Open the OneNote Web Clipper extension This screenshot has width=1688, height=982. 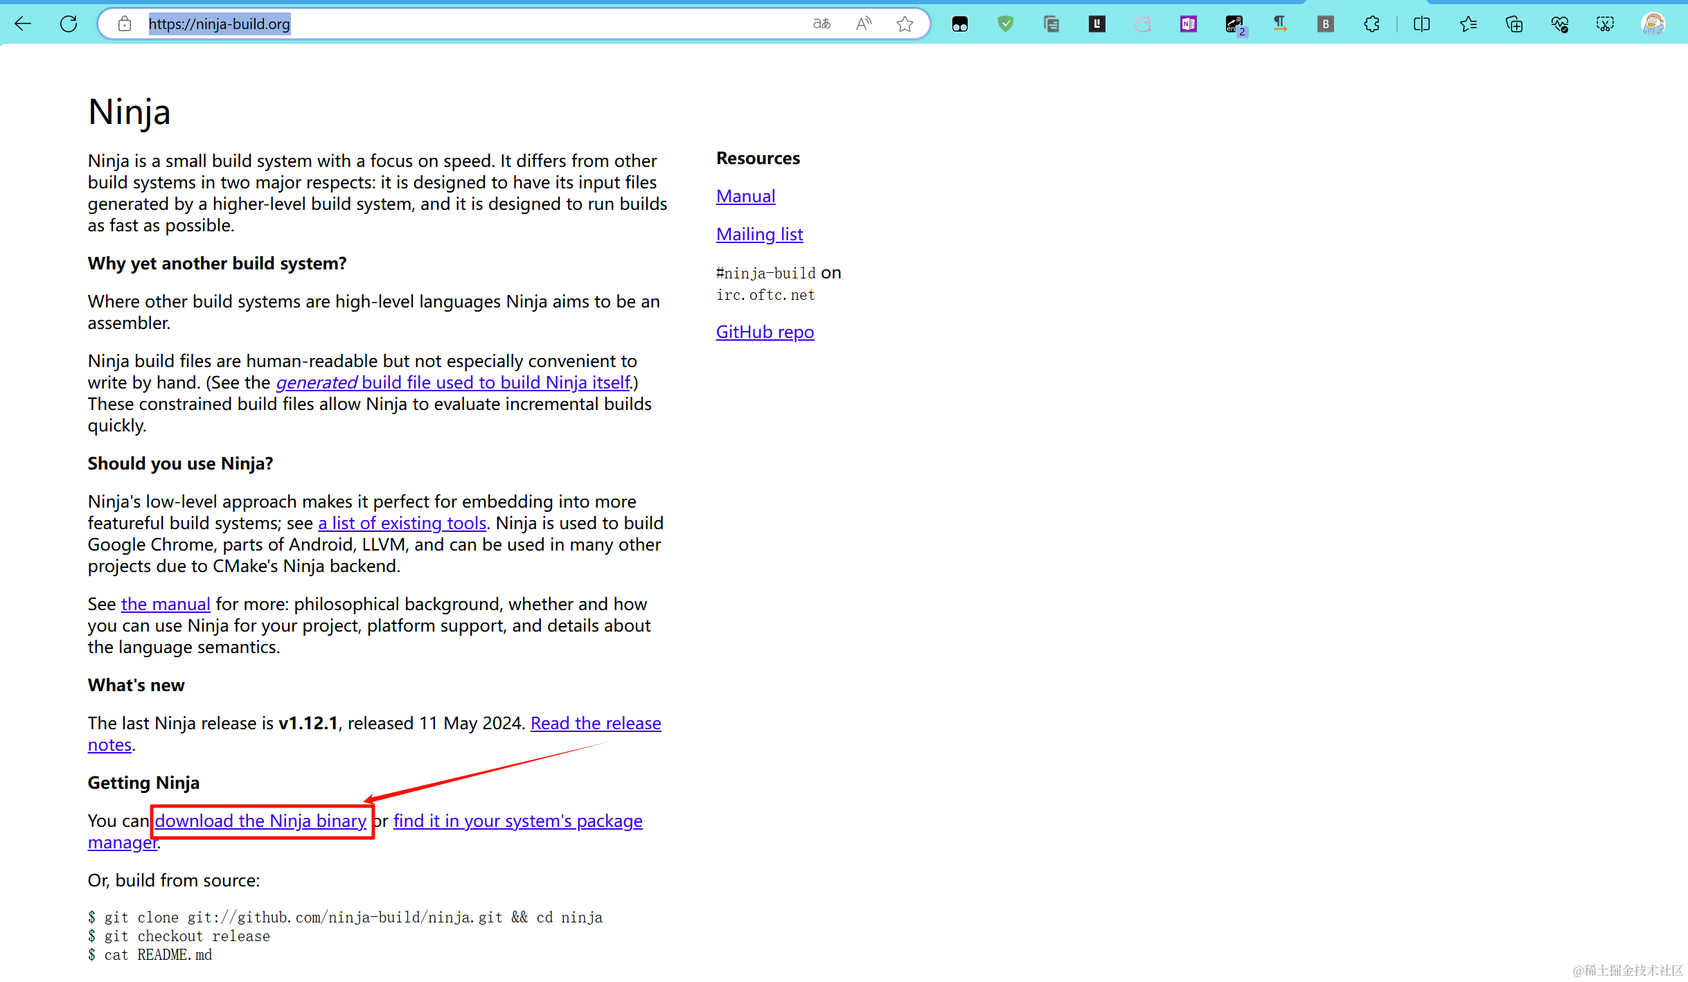1188,24
